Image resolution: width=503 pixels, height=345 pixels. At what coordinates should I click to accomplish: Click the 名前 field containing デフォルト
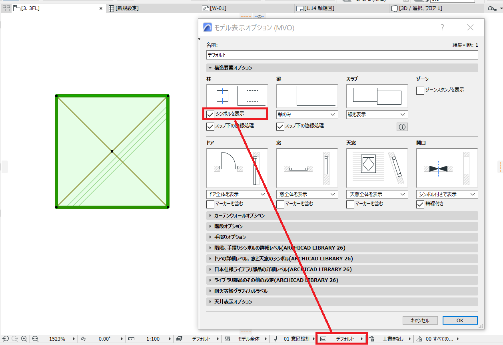(x=342, y=55)
